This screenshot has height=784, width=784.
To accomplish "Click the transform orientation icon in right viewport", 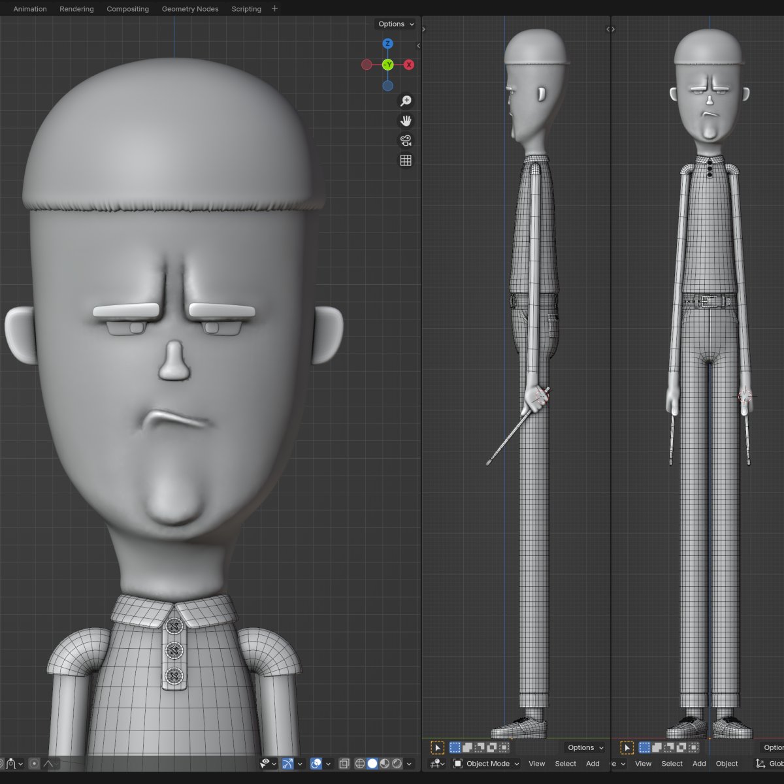I will (760, 764).
